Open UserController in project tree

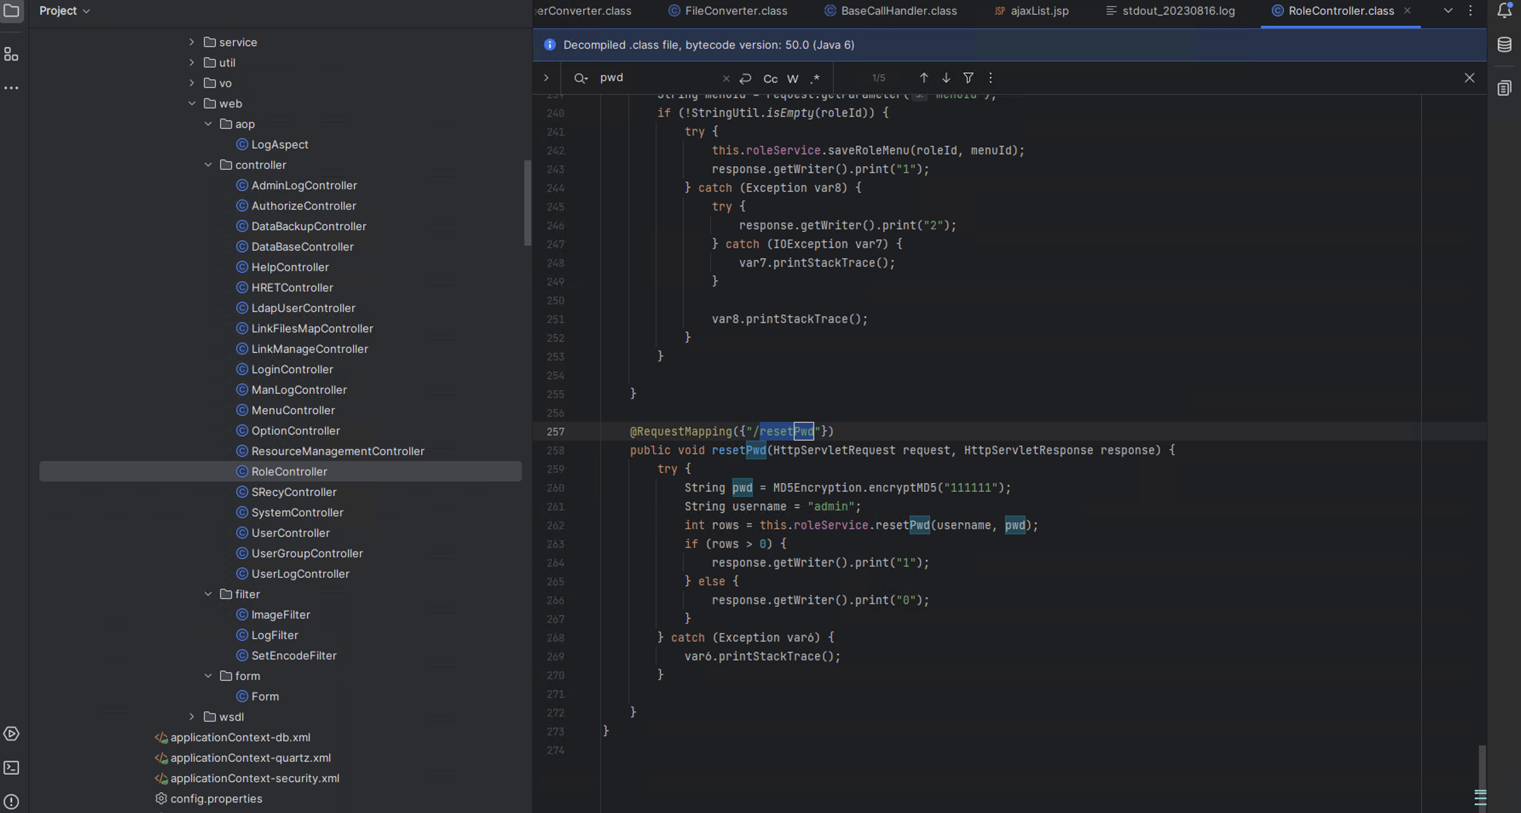290,533
